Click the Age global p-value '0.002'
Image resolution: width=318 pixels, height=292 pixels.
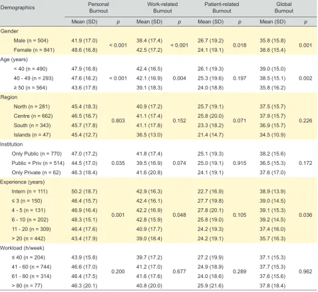pyautogui.click(x=305, y=78)
